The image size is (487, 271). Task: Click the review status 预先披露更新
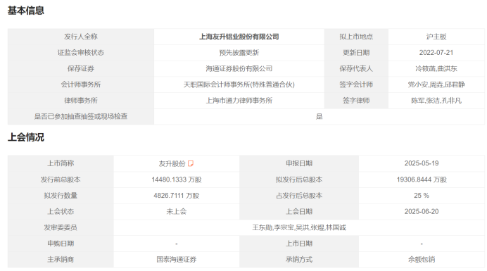239,53
